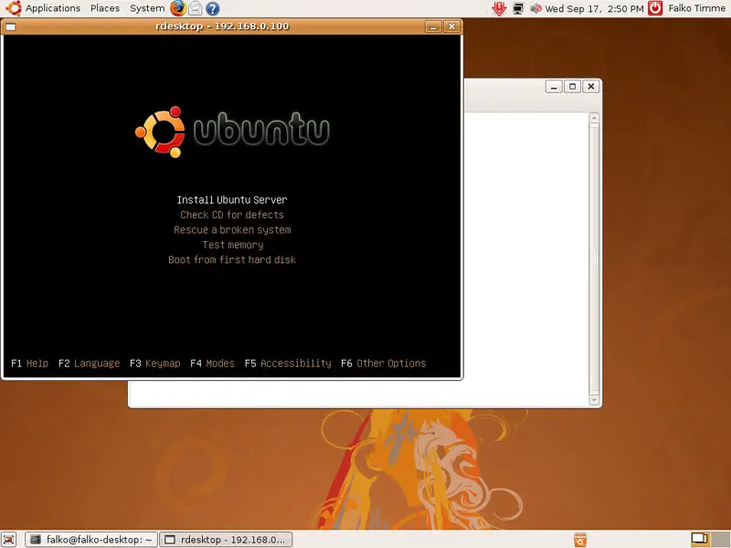
Task: Minimize the background white window
Action: (554, 87)
